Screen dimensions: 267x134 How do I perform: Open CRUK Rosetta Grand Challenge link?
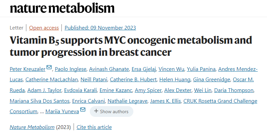(220, 101)
